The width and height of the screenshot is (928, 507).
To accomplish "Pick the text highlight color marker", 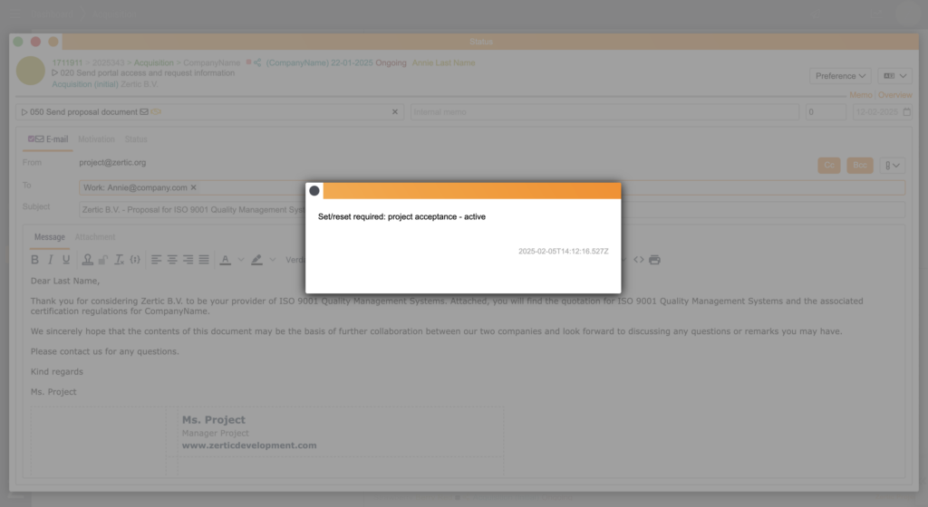I will pyautogui.click(x=256, y=260).
